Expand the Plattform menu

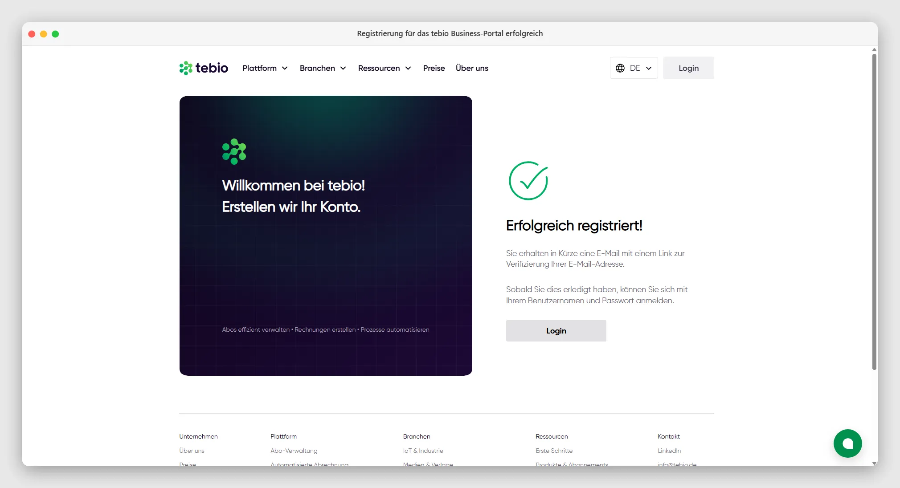pos(265,68)
